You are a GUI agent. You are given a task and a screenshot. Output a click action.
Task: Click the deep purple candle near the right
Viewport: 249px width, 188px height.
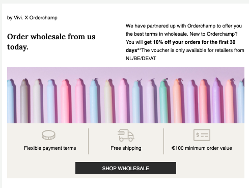(216, 101)
